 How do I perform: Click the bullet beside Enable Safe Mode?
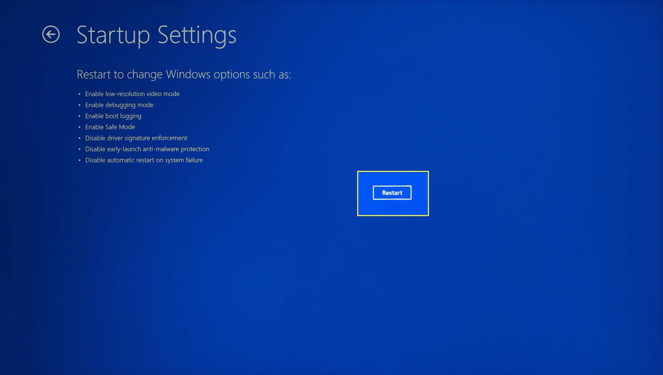click(79, 127)
